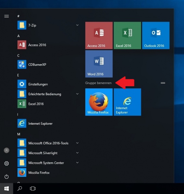Click Mozilla Firefox icon in the app list
This screenshot has width=184, height=194.
22,173
